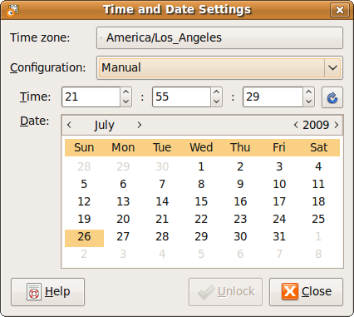The width and height of the screenshot is (354, 317).
Task: Click the synchronize time refresh icon
Action: point(332,97)
